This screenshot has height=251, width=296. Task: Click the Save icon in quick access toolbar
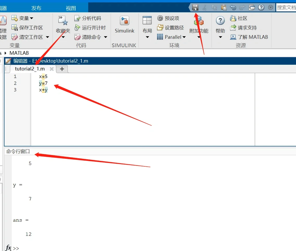point(195,7)
